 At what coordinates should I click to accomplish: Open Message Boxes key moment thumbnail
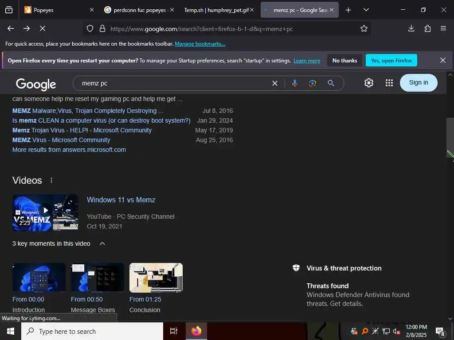tap(97, 278)
